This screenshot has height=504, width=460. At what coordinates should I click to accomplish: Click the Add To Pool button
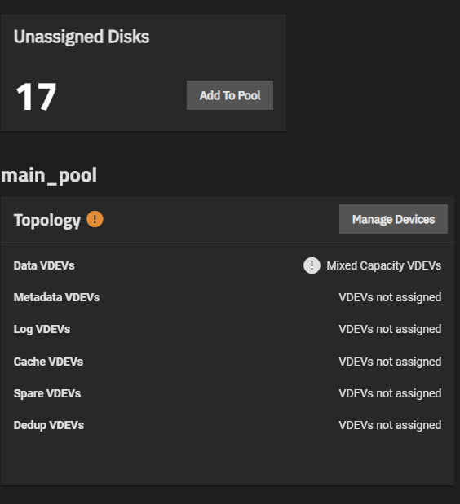[x=230, y=95]
